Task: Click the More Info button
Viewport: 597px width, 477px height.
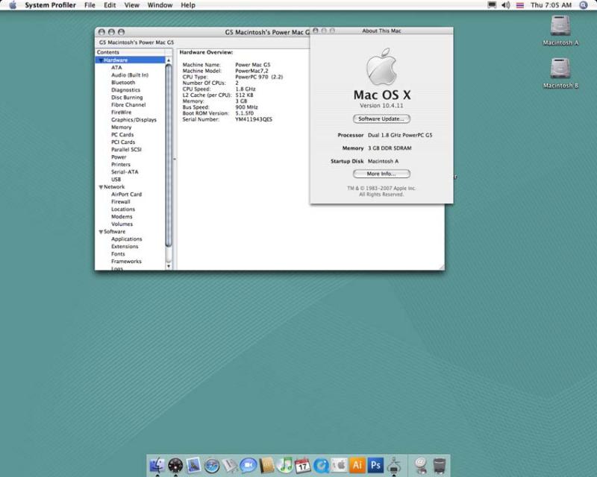Action: [x=381, y=174]
